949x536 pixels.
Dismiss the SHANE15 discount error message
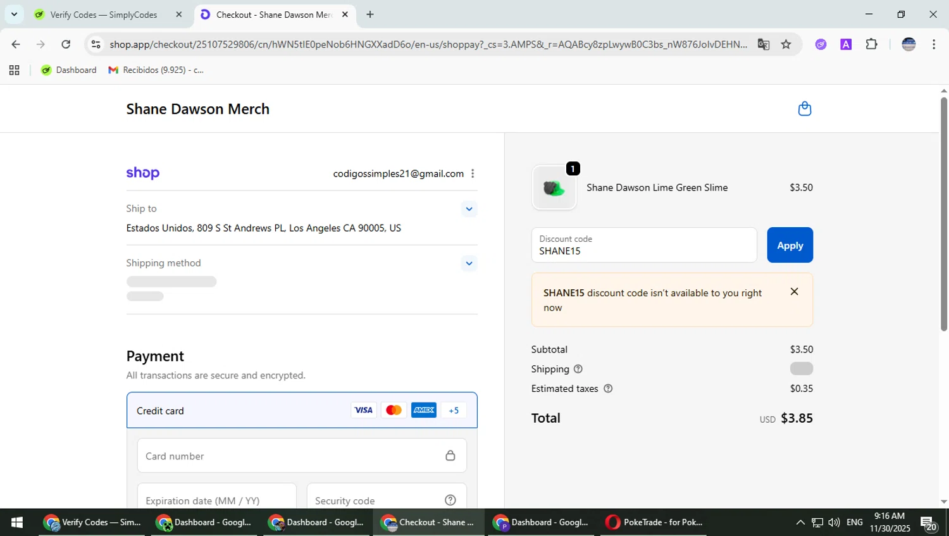pyautogui.click(x=794, y=292)
